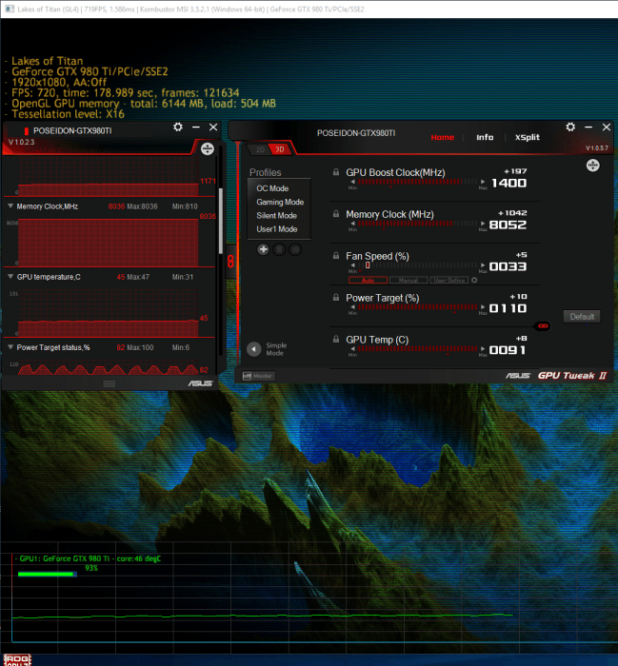Decrease GPU Boost Clock with left arrow

(x=352, y=182)
